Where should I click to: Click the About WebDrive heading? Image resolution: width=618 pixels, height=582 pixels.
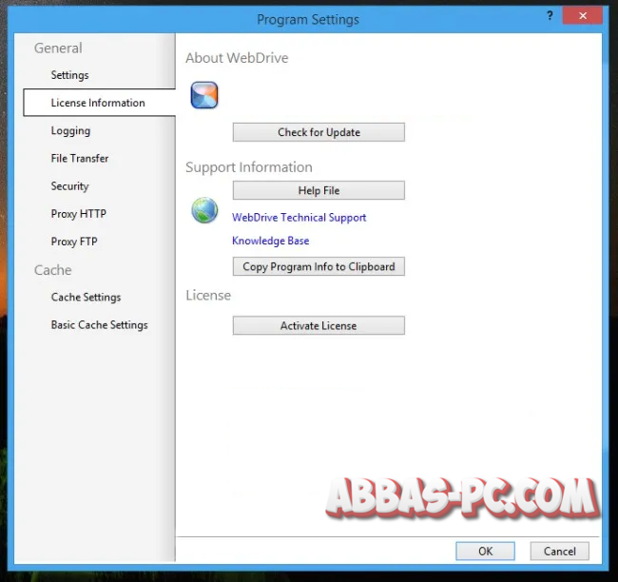pyautogui.click(x=237, y=58)
